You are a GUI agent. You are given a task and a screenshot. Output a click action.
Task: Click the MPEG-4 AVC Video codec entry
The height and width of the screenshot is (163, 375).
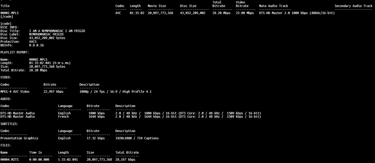click(15, 92)
